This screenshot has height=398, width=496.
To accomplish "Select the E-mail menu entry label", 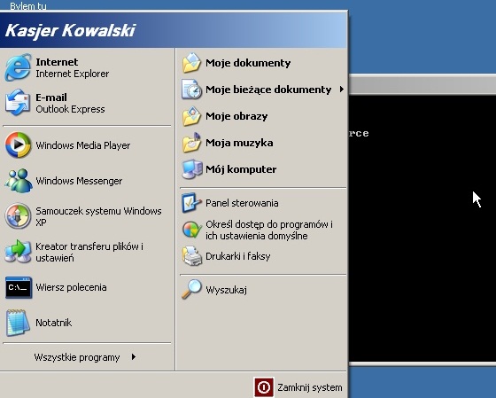I will (51, 98).
